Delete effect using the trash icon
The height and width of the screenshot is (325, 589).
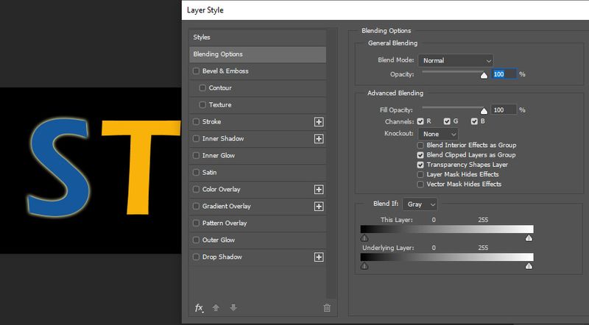(327, 308)
